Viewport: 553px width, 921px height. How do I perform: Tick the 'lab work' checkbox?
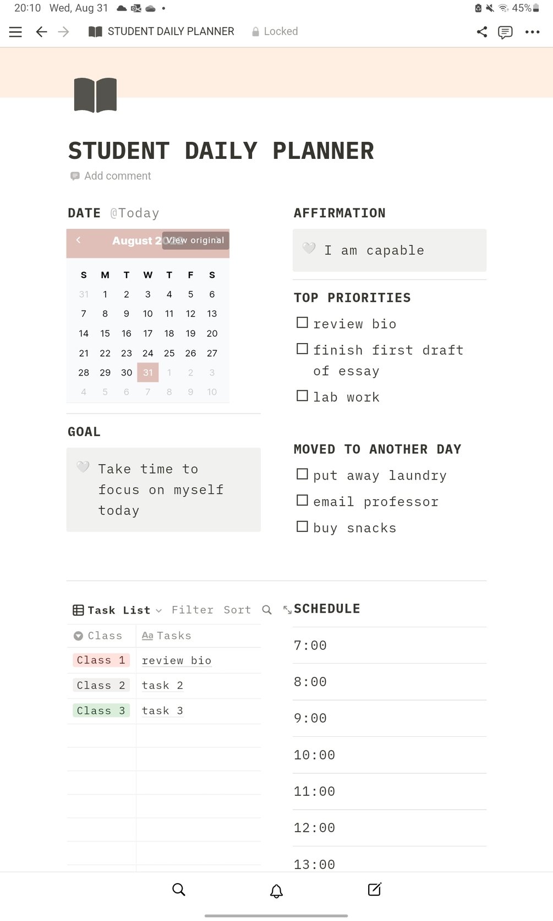click(302, 396)
